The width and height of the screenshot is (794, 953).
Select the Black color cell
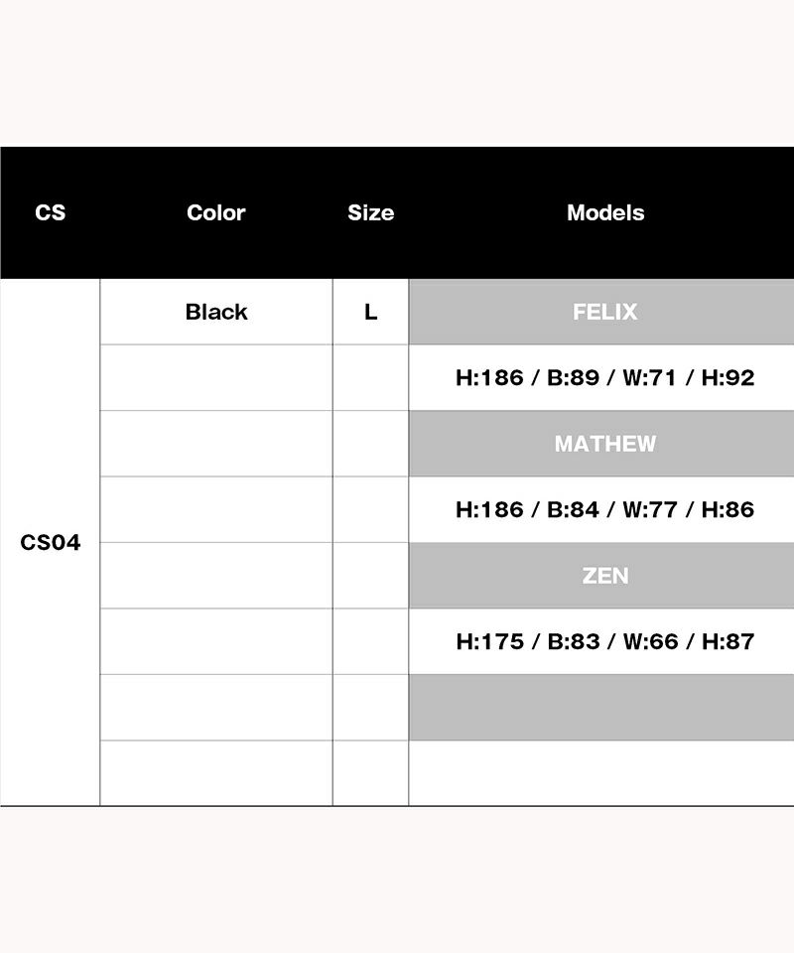point(215,312)
